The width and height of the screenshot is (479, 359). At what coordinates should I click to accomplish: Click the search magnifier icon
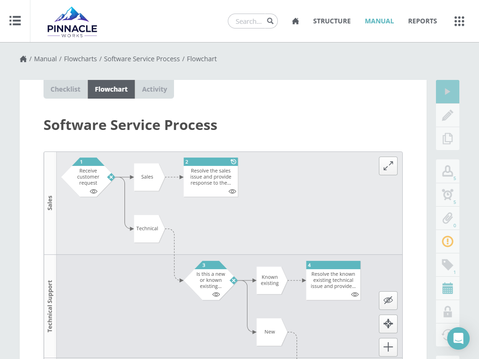(270, 21)
